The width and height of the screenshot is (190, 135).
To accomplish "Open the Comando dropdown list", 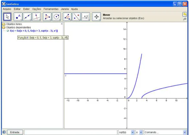I will [x=184, y=132].
